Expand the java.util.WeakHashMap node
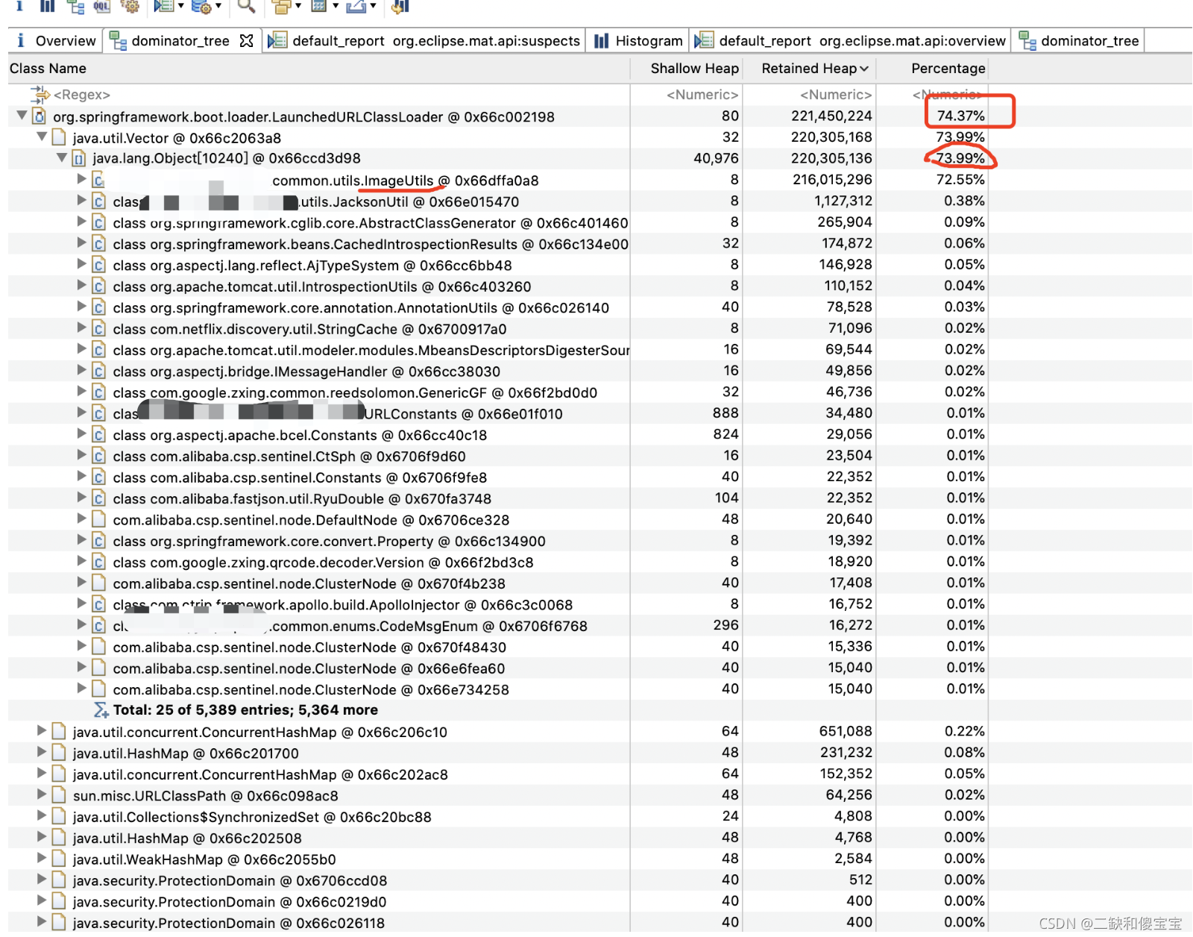This screenshot has width=1193, height=937. point(42,859)
